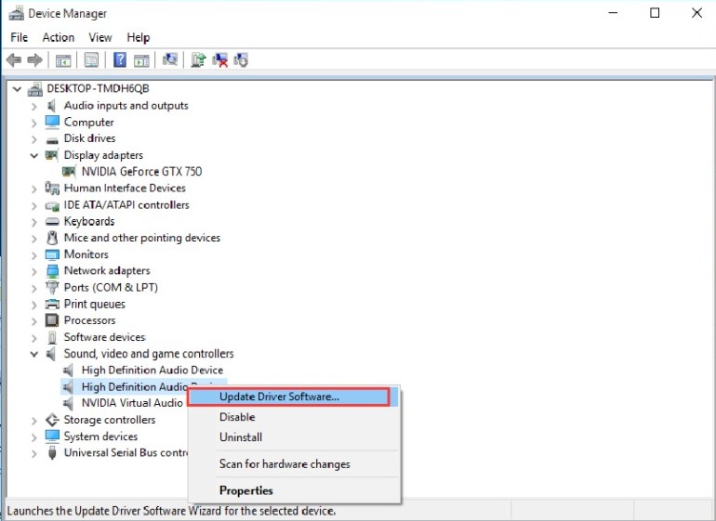Collapse Sound, video and game controllers
Viewport: 716px width, 521px height.
click(34, 354)
